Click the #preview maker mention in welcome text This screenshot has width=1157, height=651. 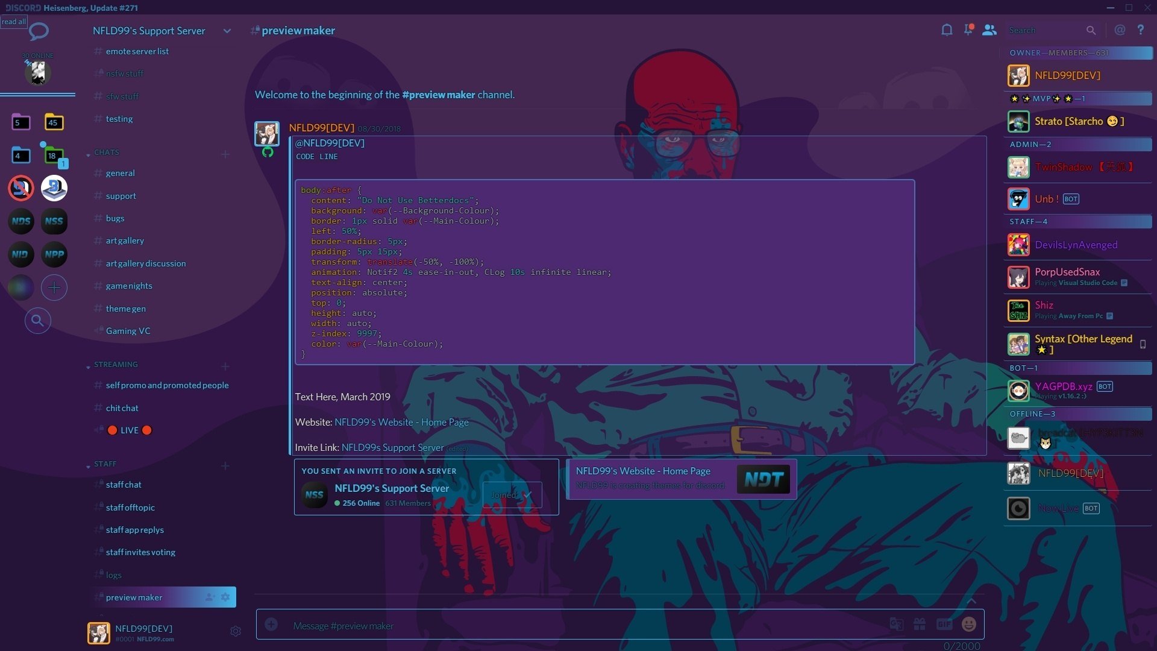(x=439, y=95)
